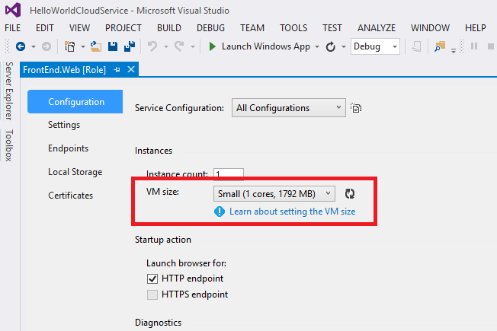
Task: Click the Undo toolbar icon
Action: (152, 46)
